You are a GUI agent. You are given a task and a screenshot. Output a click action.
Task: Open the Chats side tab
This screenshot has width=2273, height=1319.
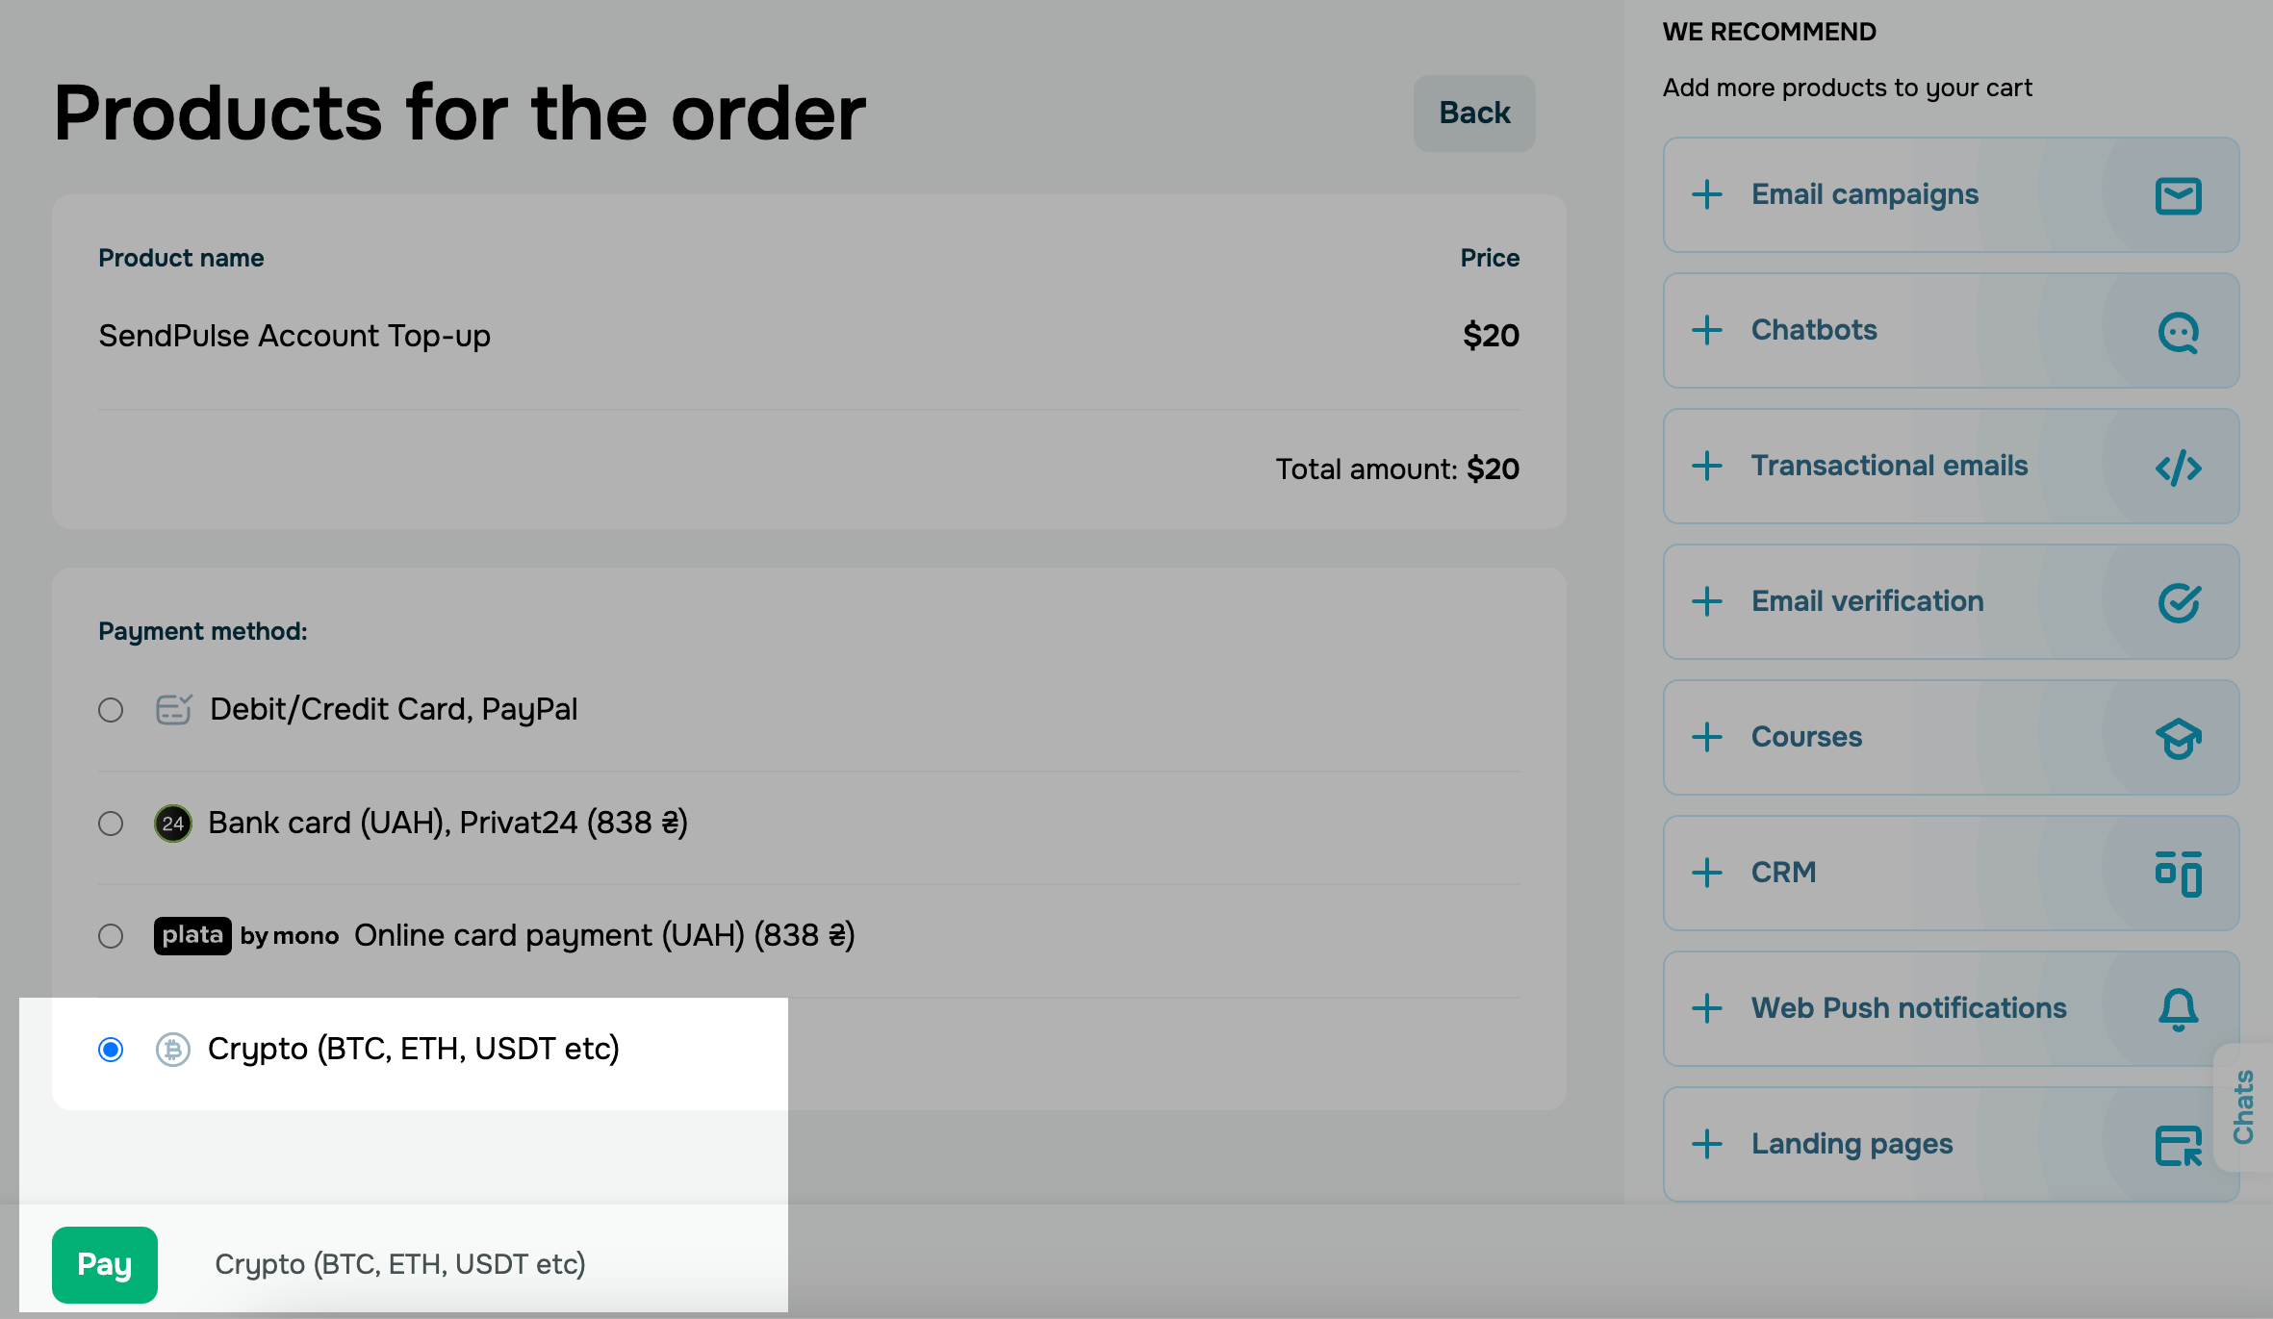point(2243,1106)
